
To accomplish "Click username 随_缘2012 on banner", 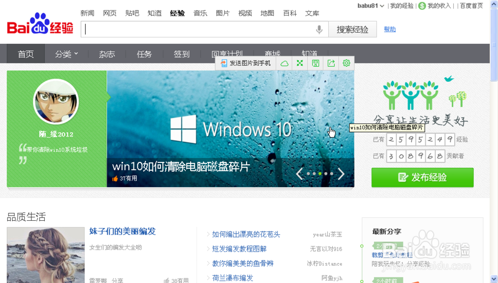I will coord(56,135).
